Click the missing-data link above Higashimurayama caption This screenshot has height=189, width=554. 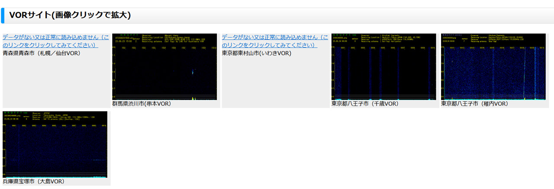[x=275, y=38]
